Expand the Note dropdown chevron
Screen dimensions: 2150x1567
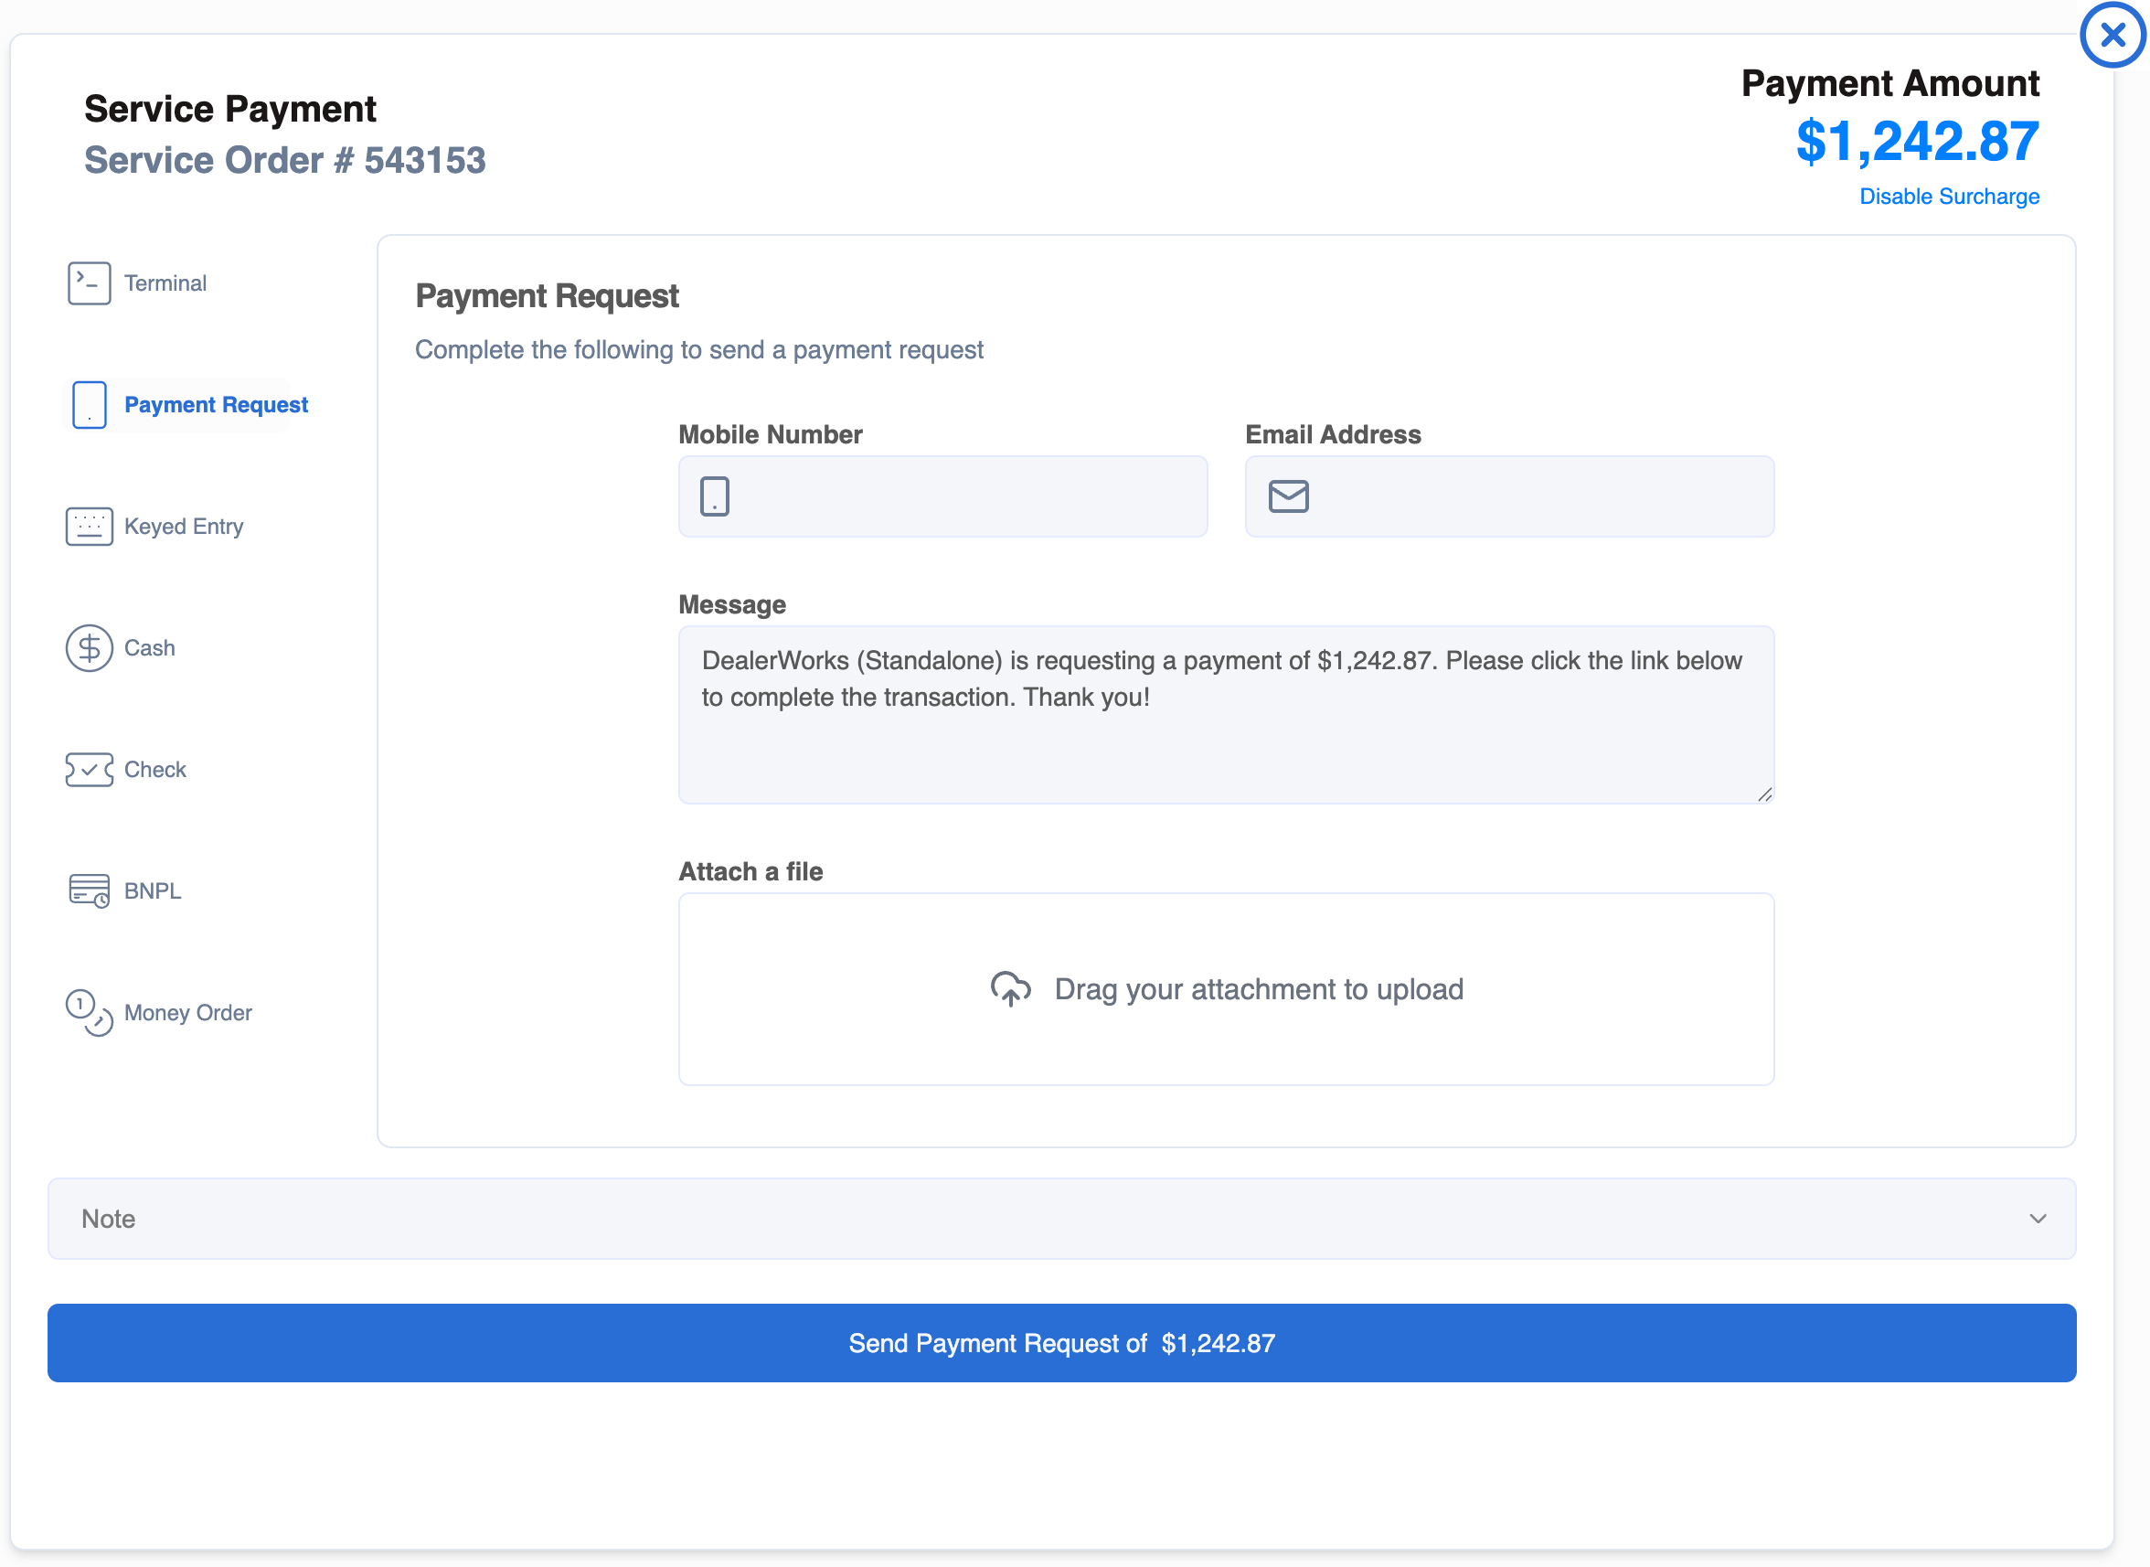[x=2038, y=1219]
